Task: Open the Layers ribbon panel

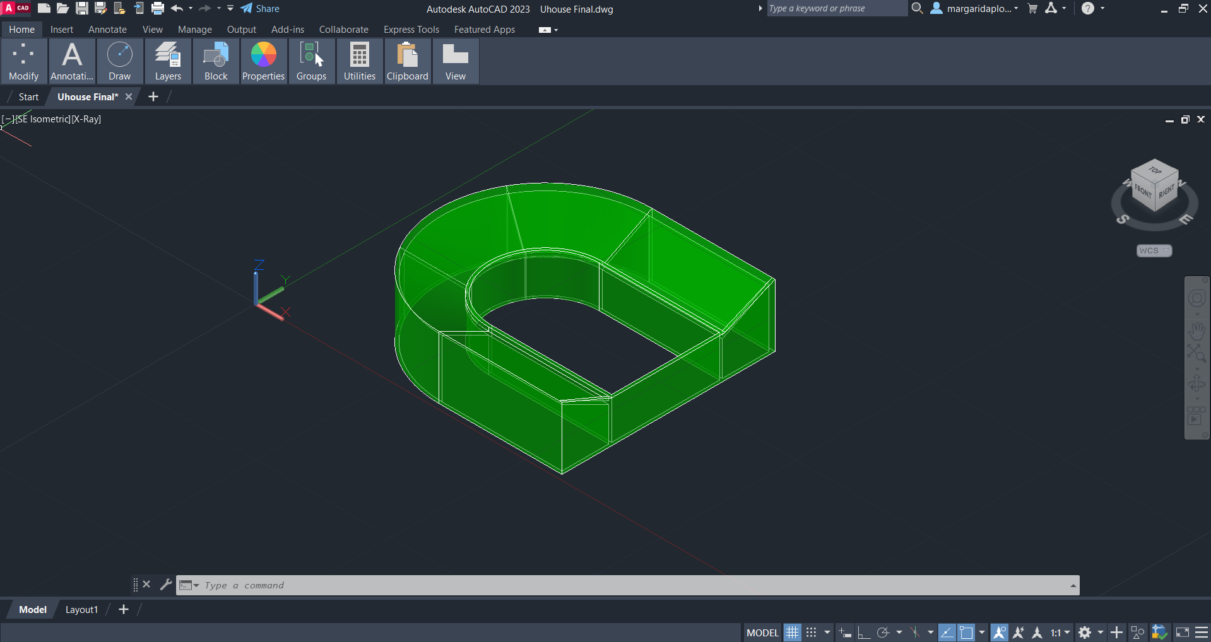Action: click(x=168, y=61)
